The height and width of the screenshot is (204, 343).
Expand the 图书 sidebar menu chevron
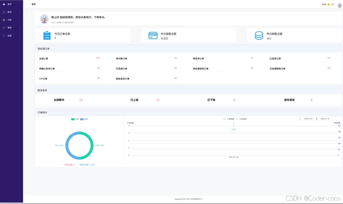click(20, 12)
